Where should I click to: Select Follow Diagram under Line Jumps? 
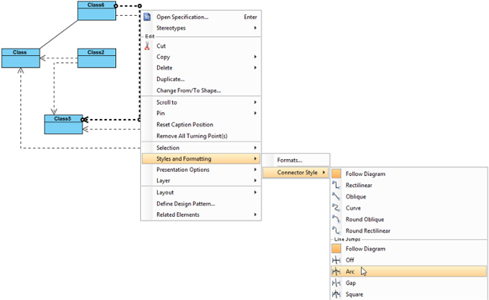(x=409, y=248)
